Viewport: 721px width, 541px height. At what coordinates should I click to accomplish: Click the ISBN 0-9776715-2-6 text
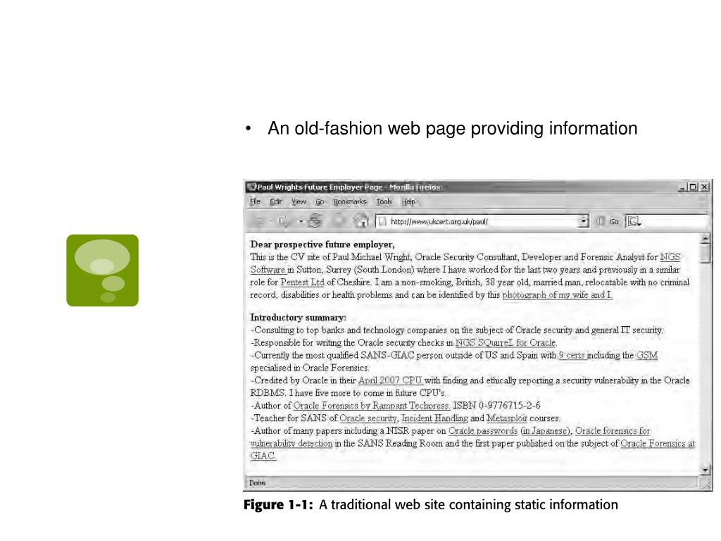click(x=496, y=406)
